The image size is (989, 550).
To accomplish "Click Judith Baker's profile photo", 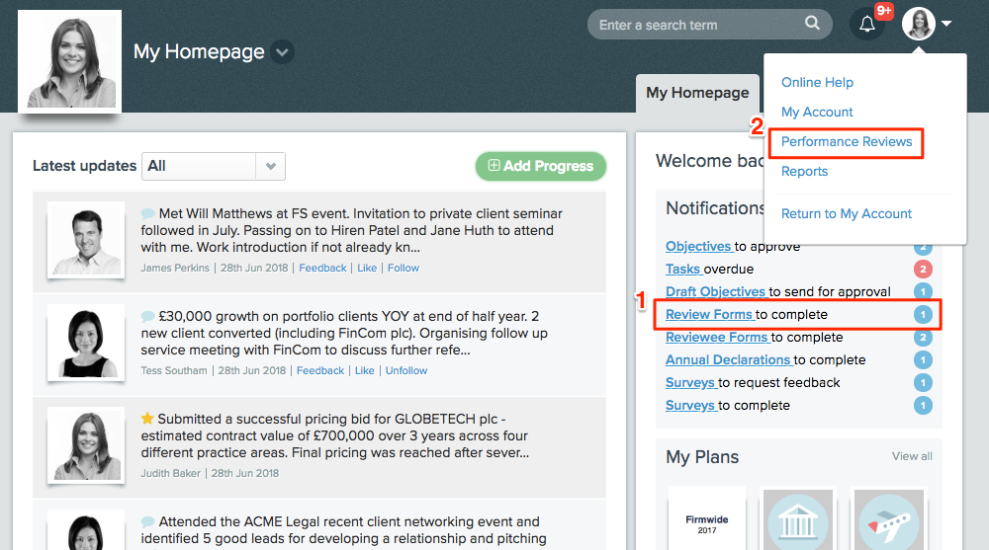I will tap(86, 445).
